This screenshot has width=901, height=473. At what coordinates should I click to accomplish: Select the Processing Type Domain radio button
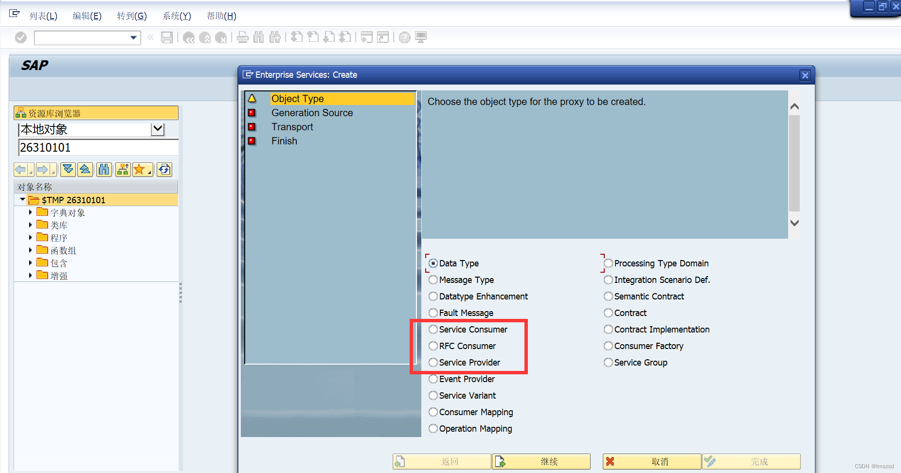(608, 263)
